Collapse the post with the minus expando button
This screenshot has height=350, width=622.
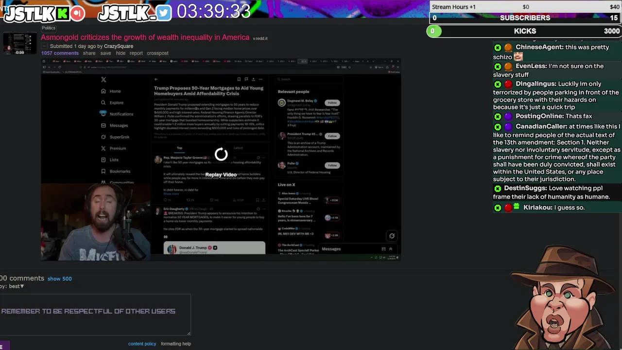44,46
